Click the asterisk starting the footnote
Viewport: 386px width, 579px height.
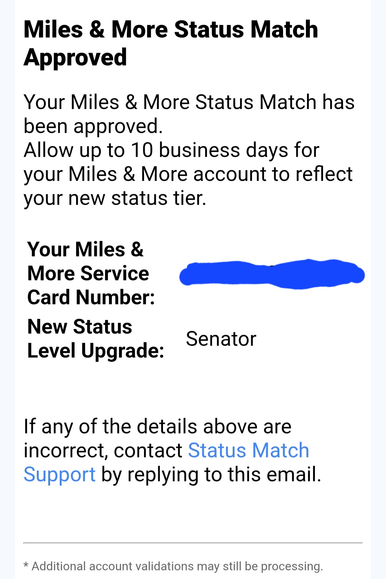click(x=26, y=565)
